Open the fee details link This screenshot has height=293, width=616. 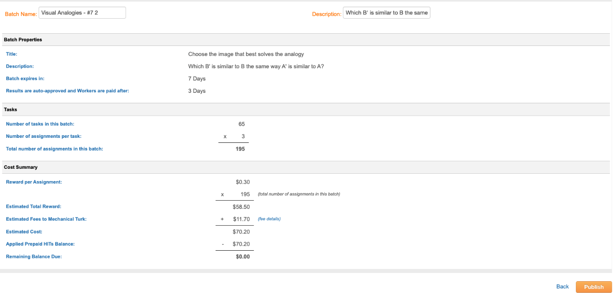[x=269, y=219]
